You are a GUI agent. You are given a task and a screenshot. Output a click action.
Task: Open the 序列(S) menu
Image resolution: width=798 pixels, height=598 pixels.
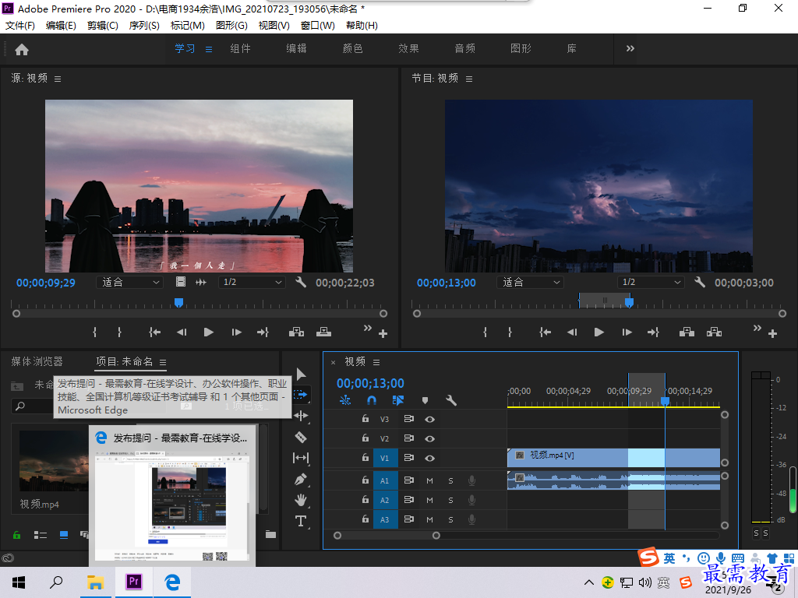(x=144, y=26)
